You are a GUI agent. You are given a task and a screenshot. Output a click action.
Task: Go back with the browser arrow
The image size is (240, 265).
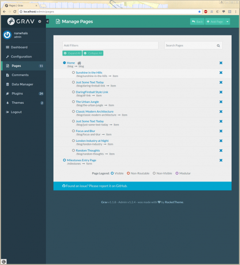pyautogui.click(x=4, y=11)
